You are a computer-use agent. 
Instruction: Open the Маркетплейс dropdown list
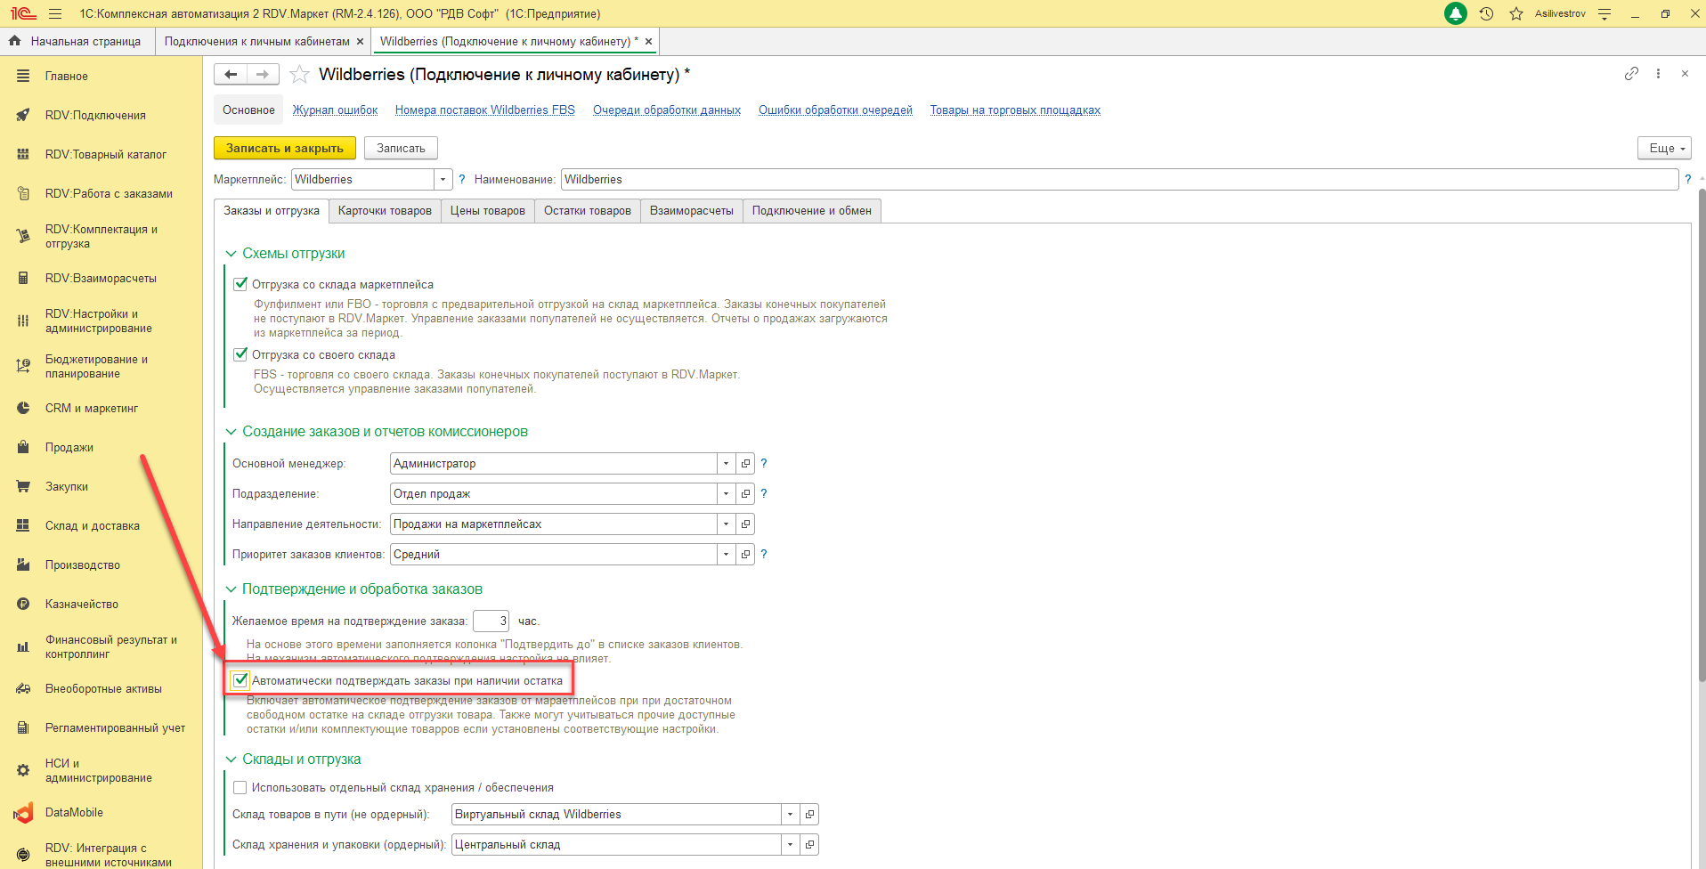[443, 180]
